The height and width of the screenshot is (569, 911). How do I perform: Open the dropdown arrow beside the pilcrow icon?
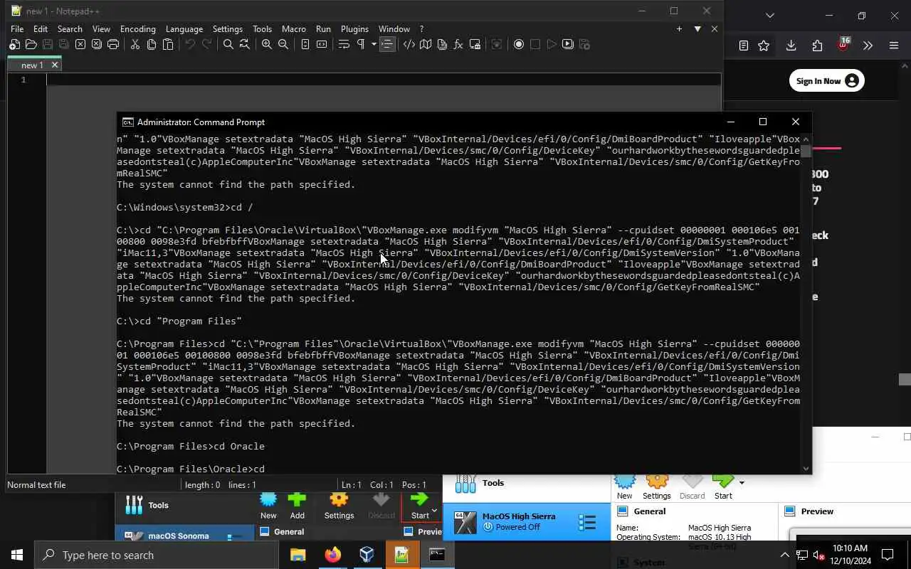click(x=373, y=44)
